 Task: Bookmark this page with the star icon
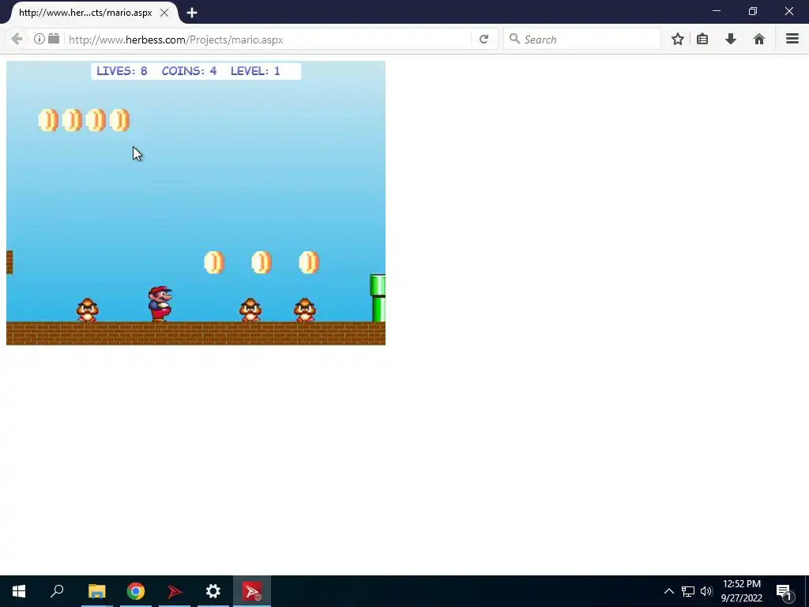coord(678,40)
